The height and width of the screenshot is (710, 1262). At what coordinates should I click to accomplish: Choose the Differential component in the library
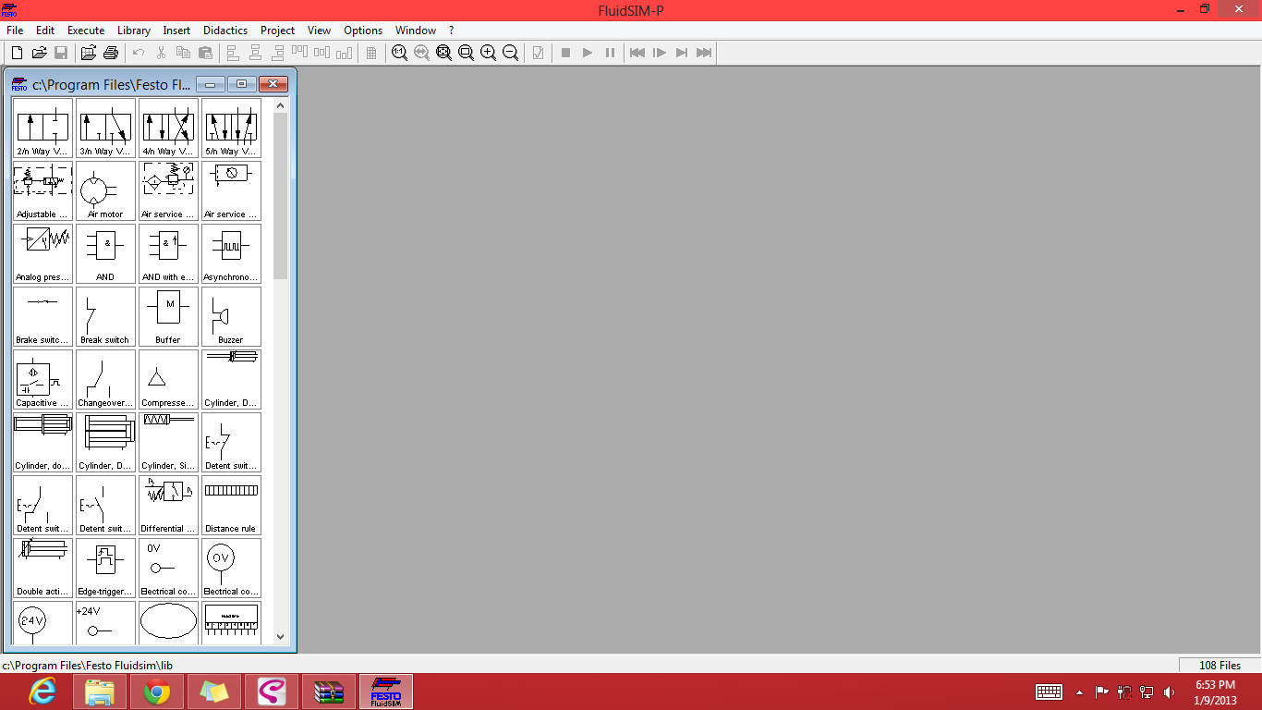pyautogui.click(x=168, y=506)
